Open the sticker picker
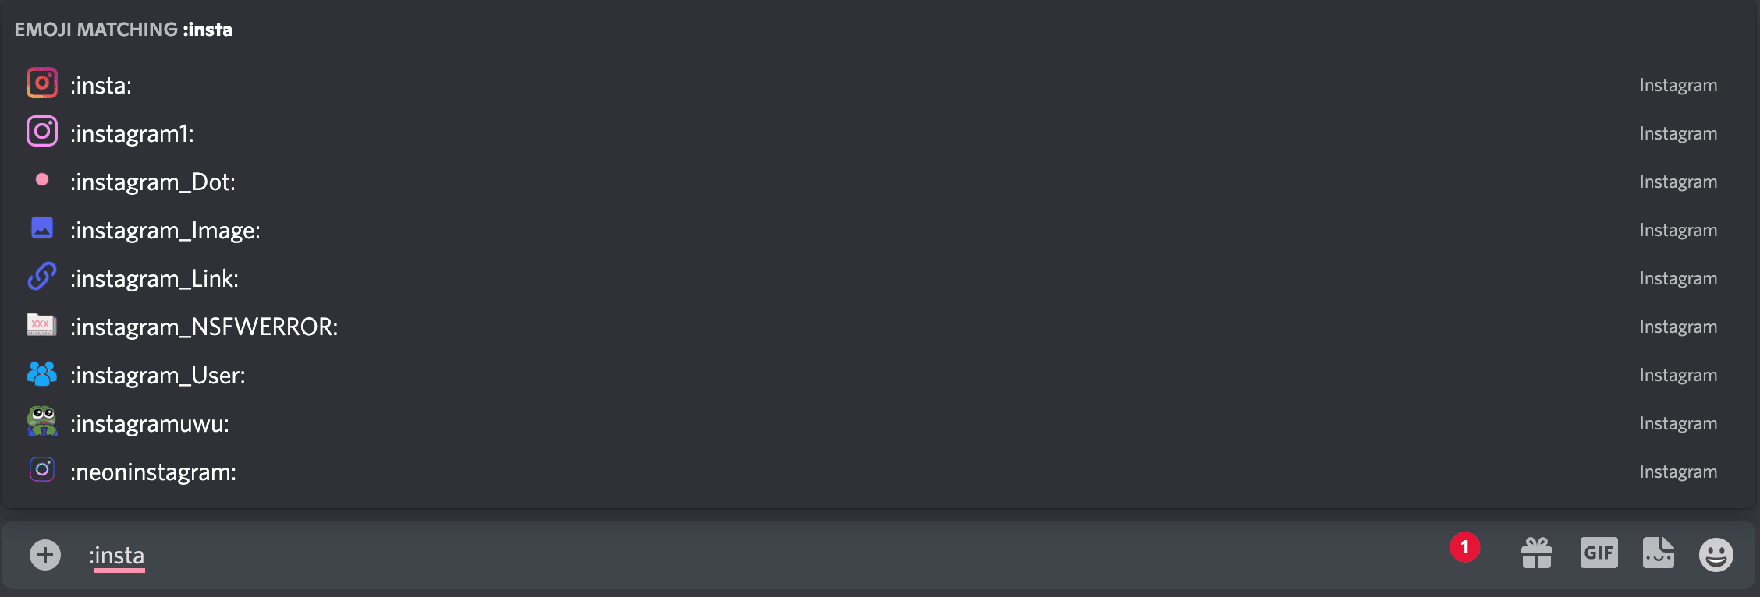 coord(1658,553)
